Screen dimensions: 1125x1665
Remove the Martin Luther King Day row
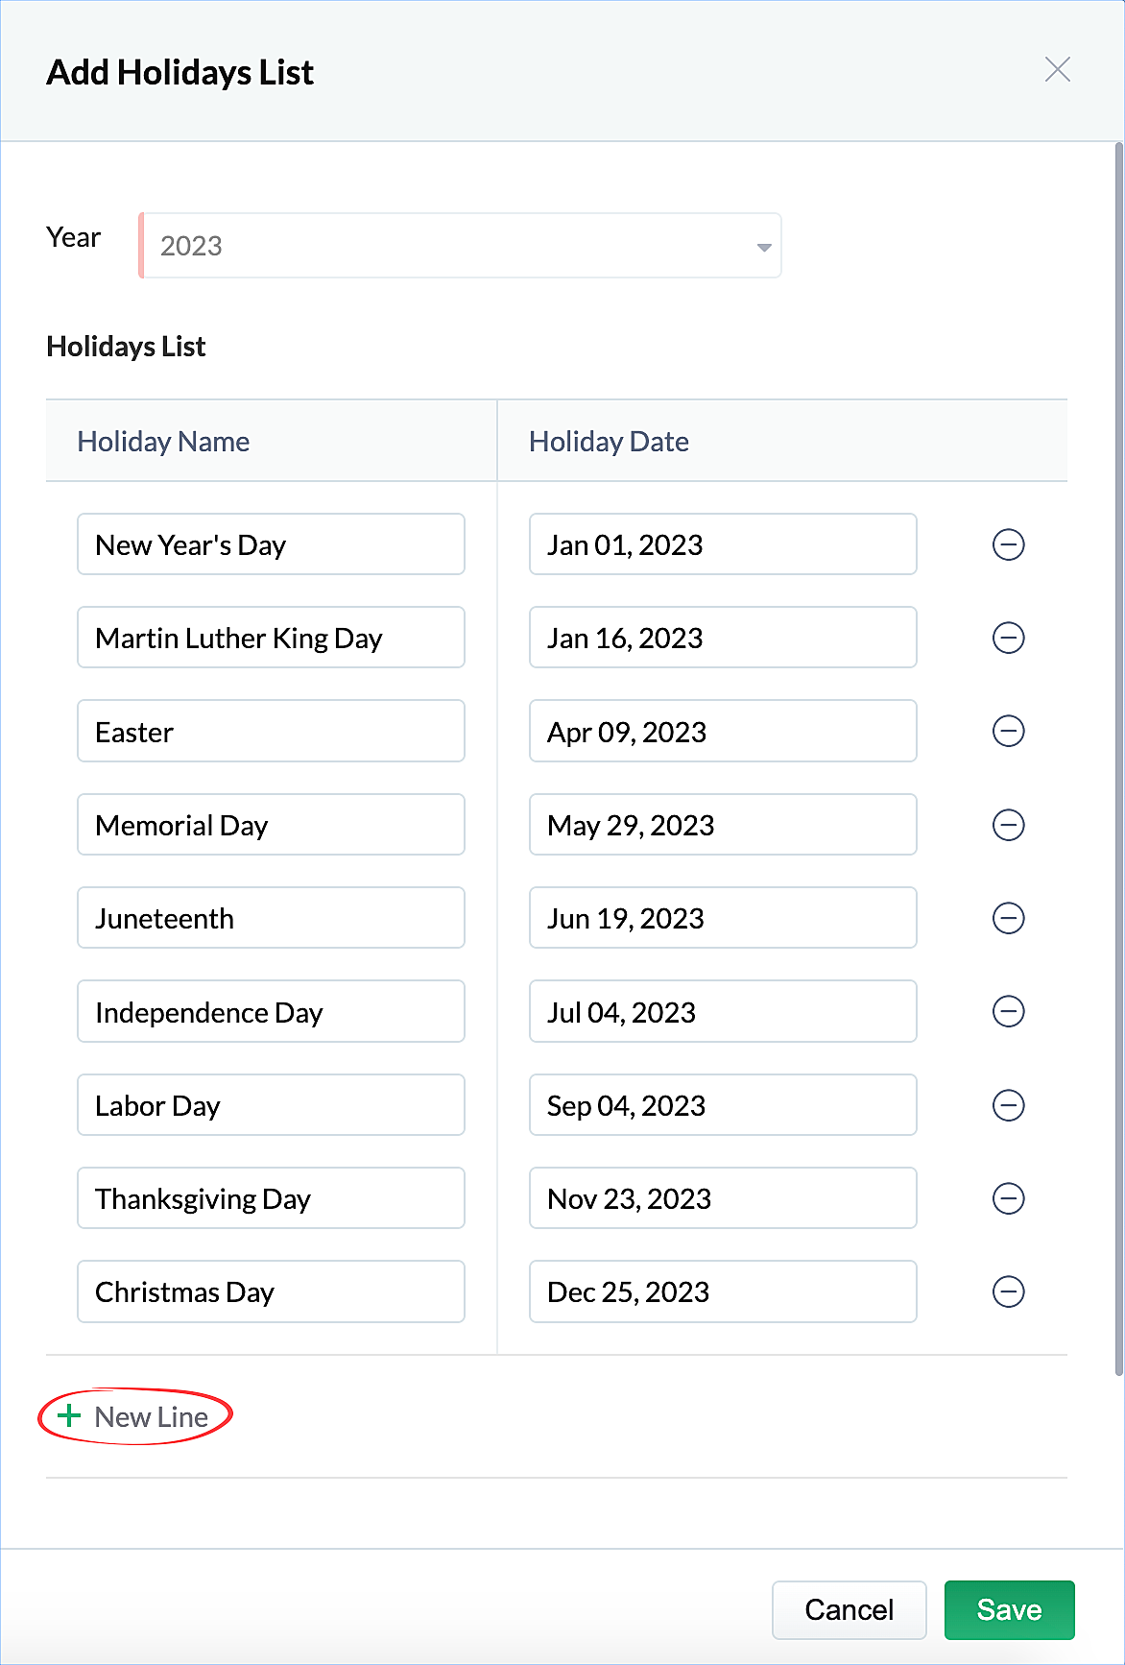click(1008, 638)
